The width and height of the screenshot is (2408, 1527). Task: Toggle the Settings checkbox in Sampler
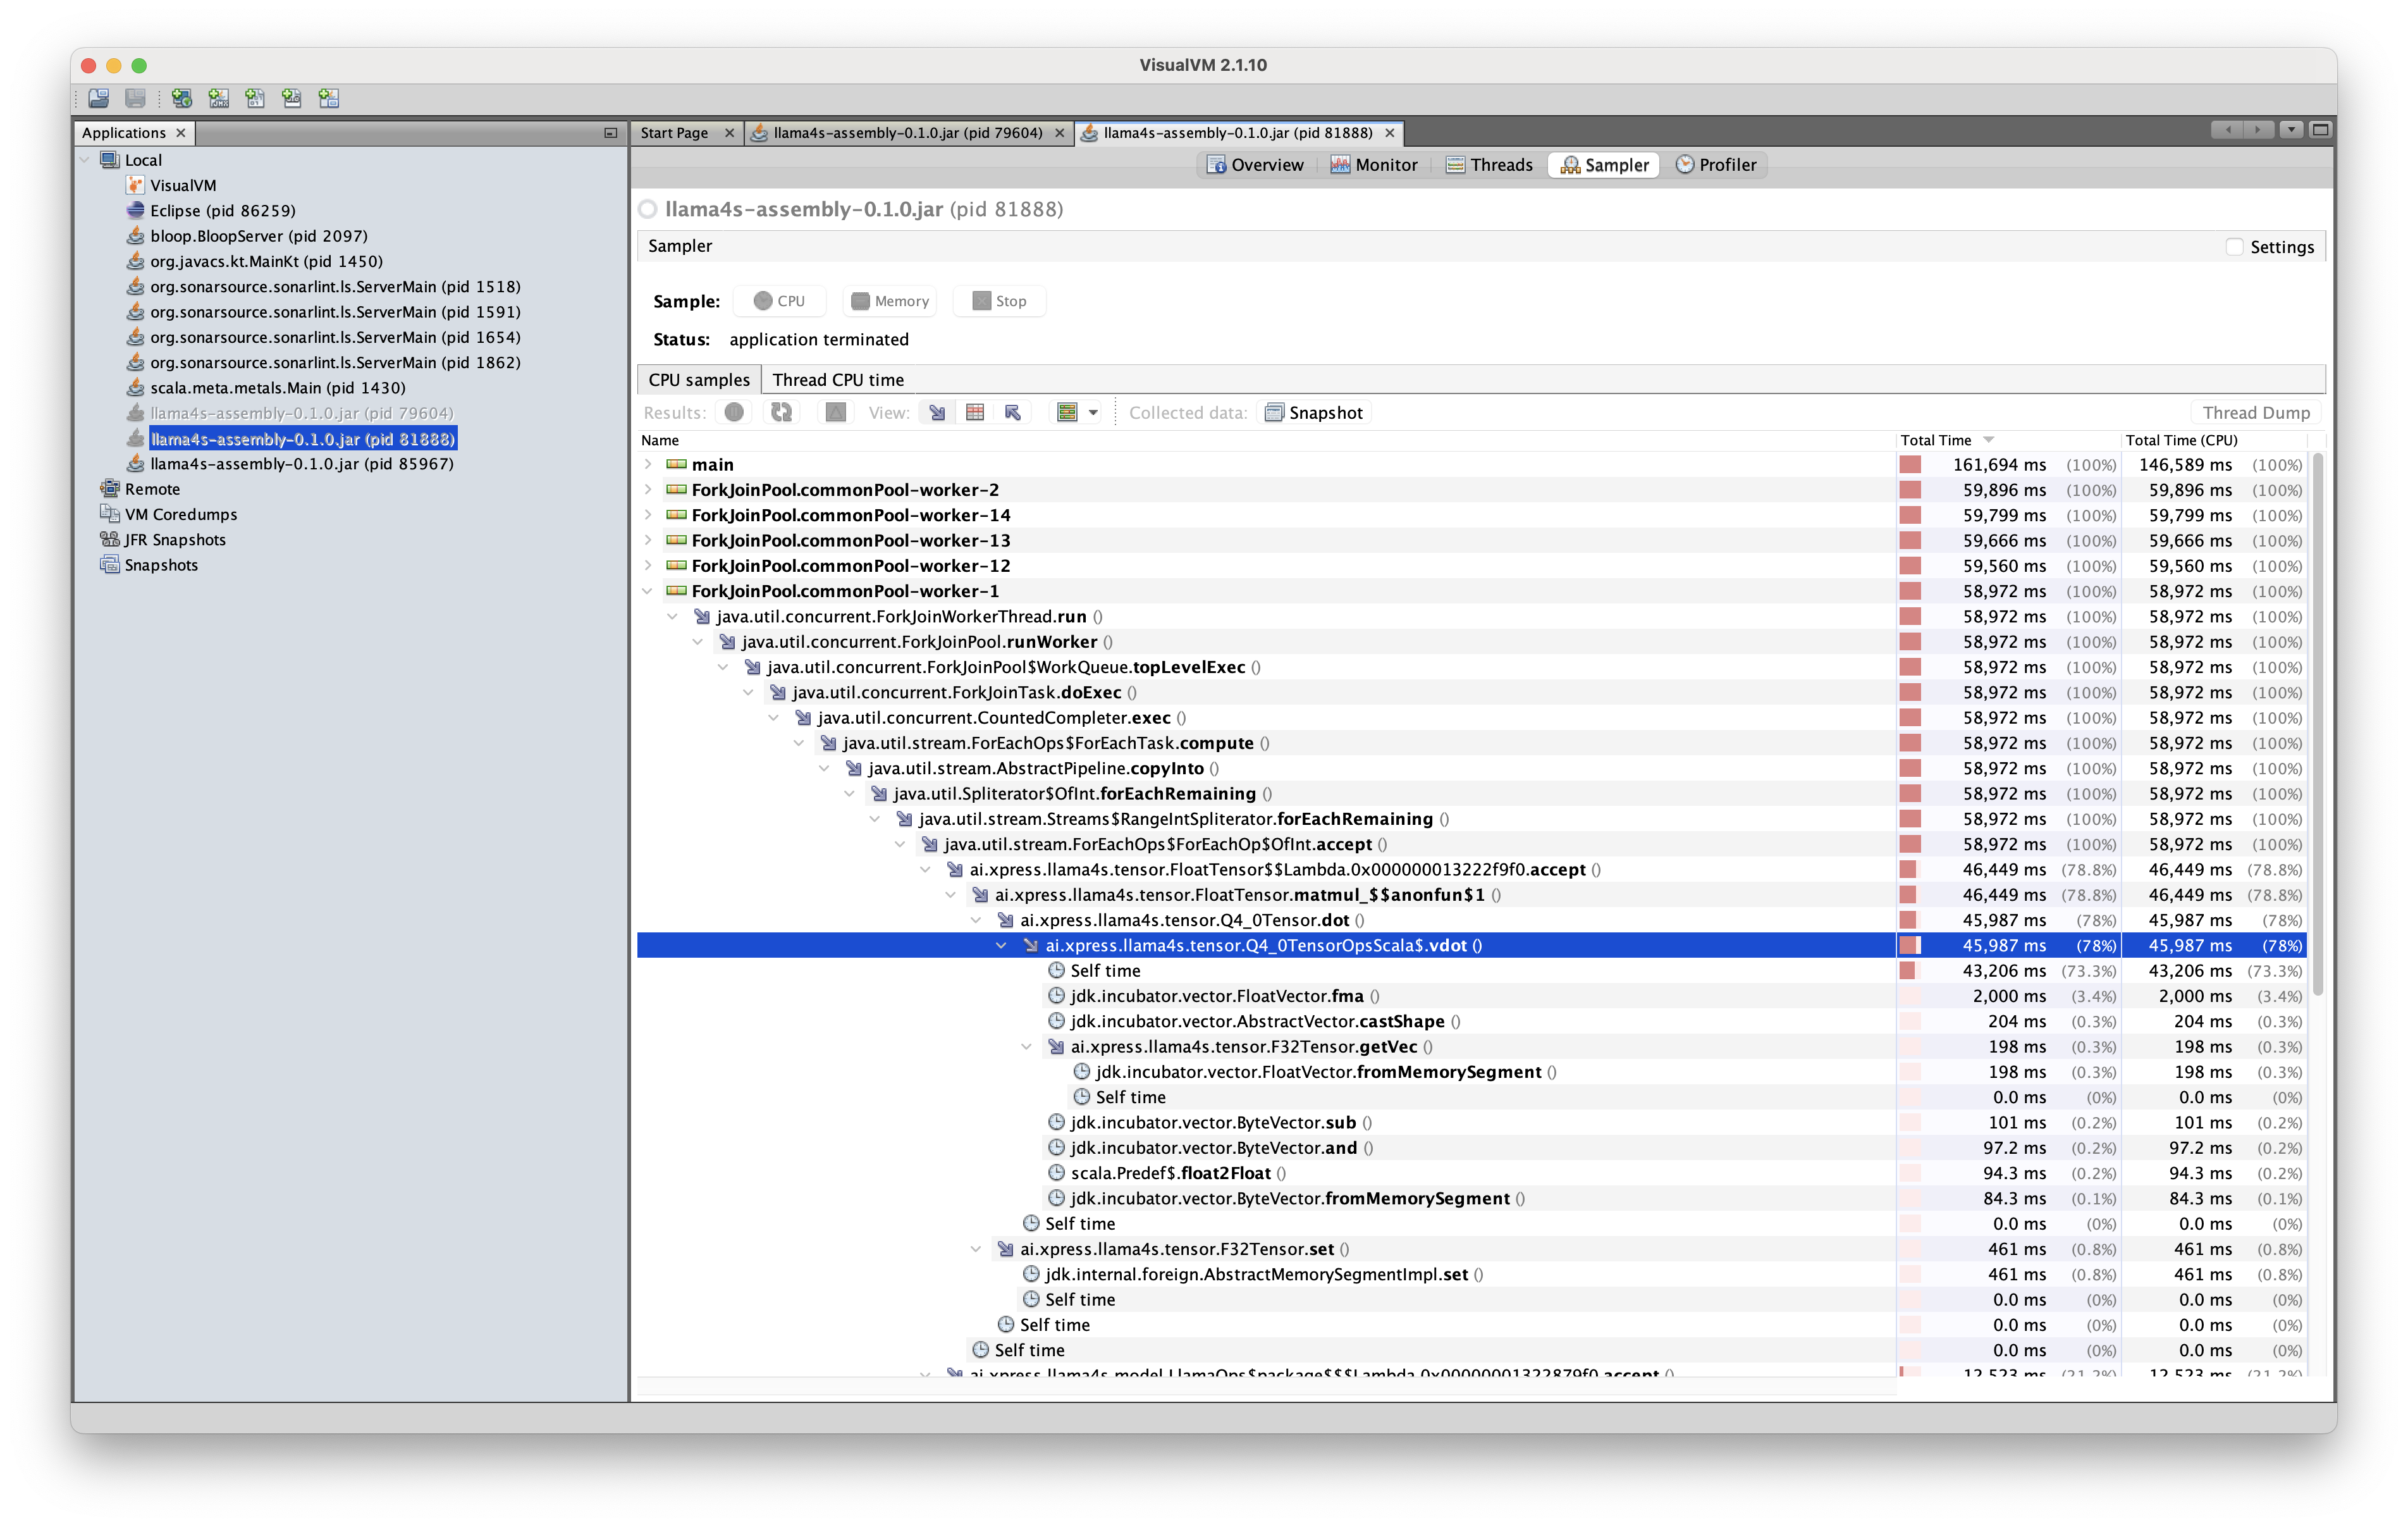(2234, 247)
